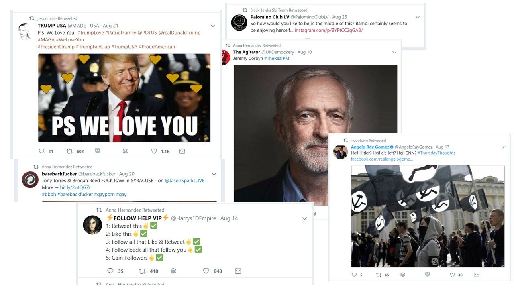The width and height of the screenshot is (514, 289).
Task: Expand options on Angelo Ray Gomez tweet
Action: tap(504, 147)
